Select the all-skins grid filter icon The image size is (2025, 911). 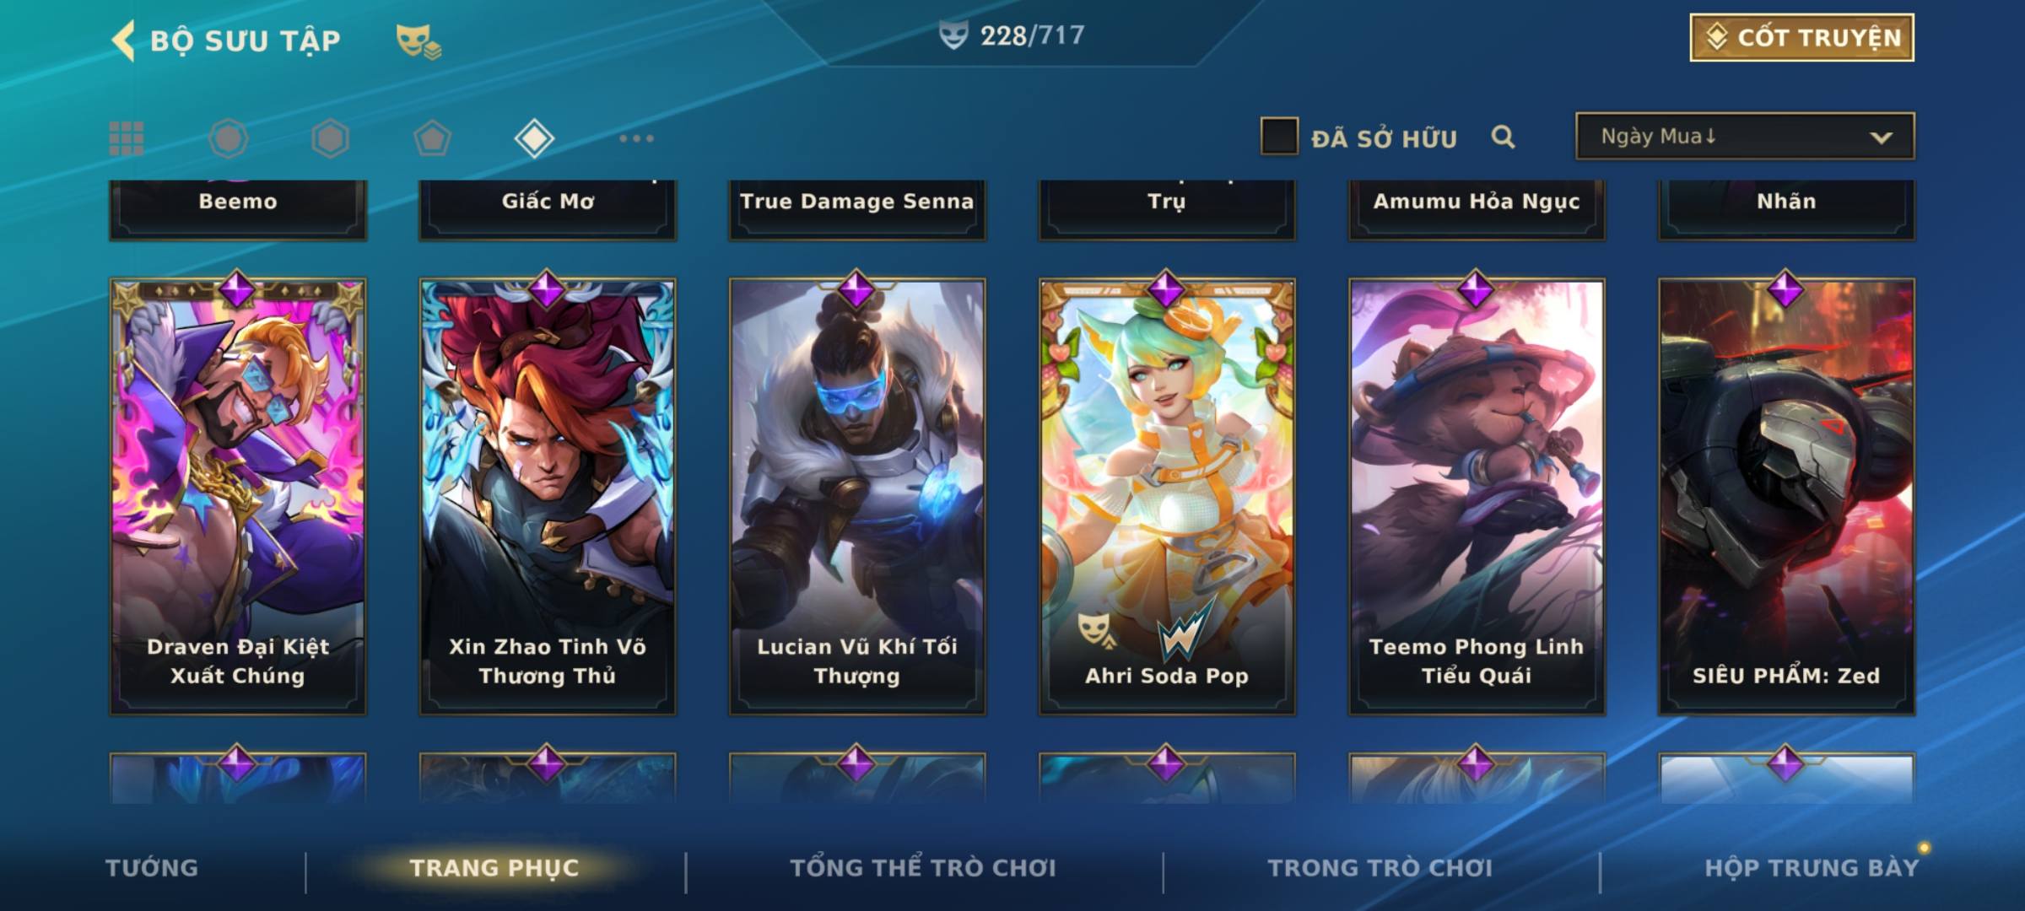[127, 138]
